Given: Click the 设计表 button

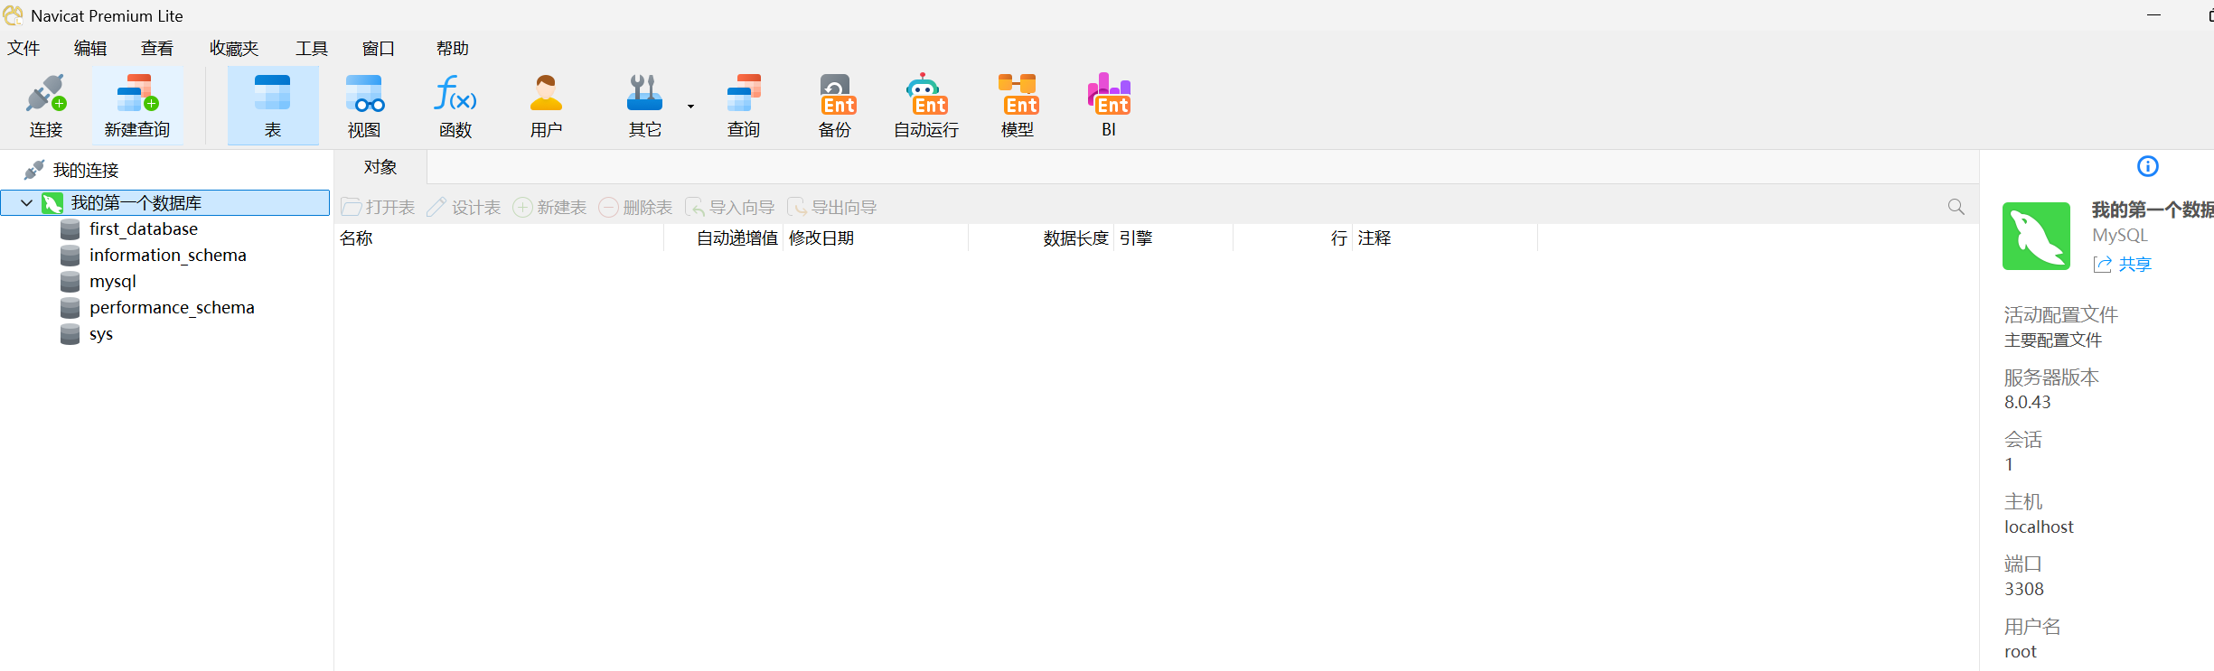Looking at the screenshot, I should click(464, 208).
